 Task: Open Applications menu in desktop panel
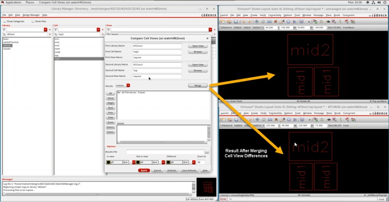pos(13,2)
